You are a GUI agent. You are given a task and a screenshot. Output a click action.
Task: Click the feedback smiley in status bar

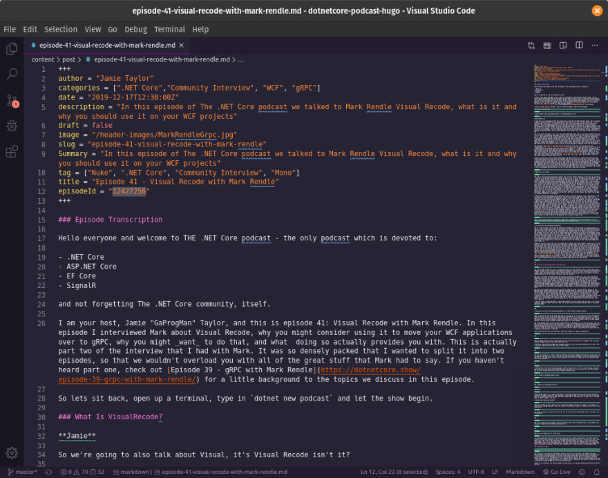(582, 472)
